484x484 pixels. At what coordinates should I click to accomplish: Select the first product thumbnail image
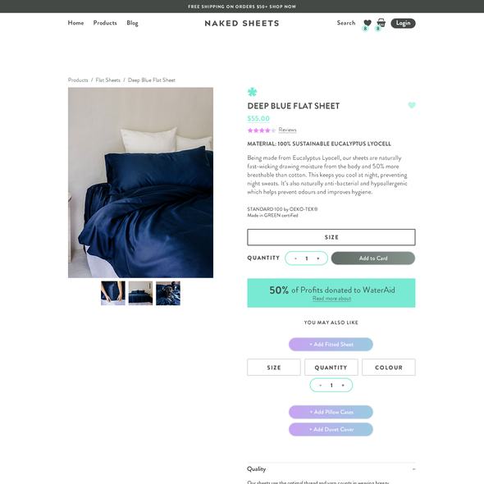point(113,293)
